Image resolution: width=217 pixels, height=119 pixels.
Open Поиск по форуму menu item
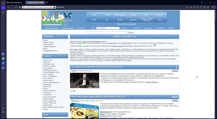click(120, 15)
